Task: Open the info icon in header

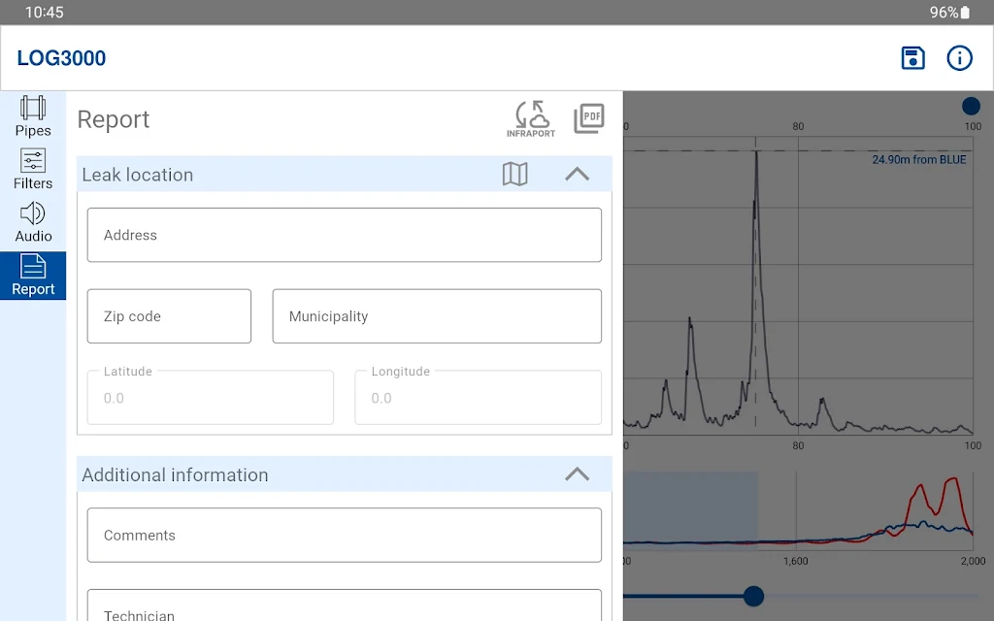Action: [x=959, y=58]
